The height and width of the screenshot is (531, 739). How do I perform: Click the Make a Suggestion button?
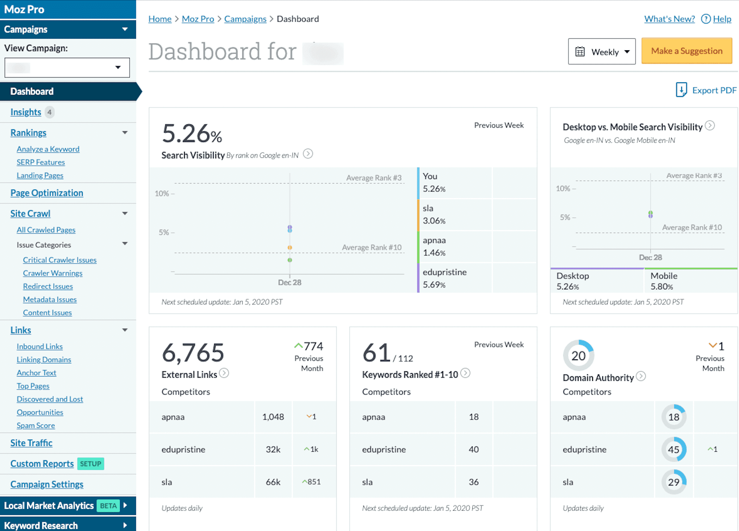686,51
